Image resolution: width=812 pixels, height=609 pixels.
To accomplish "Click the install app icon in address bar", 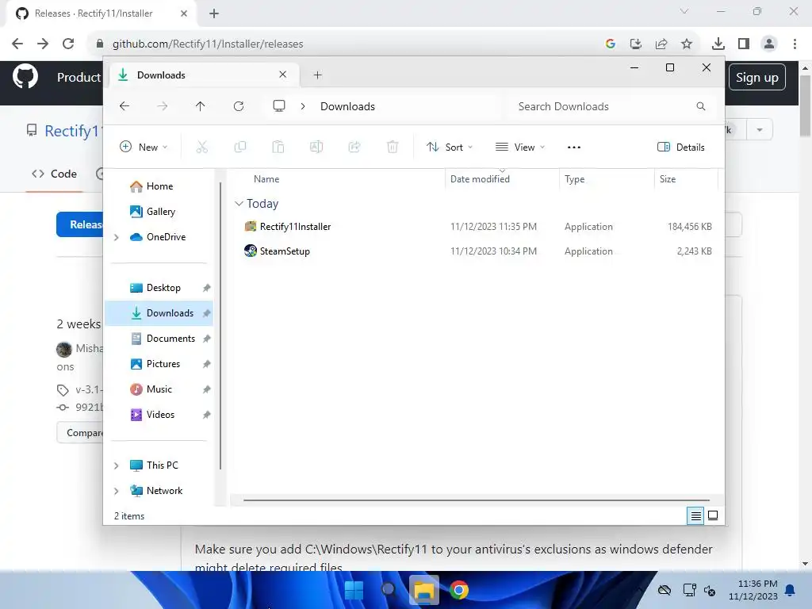I will tap(636, 44).
